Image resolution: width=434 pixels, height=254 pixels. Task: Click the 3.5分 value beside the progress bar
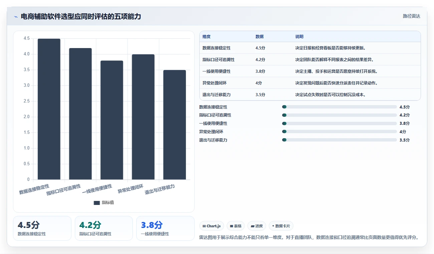click(405, 140)
